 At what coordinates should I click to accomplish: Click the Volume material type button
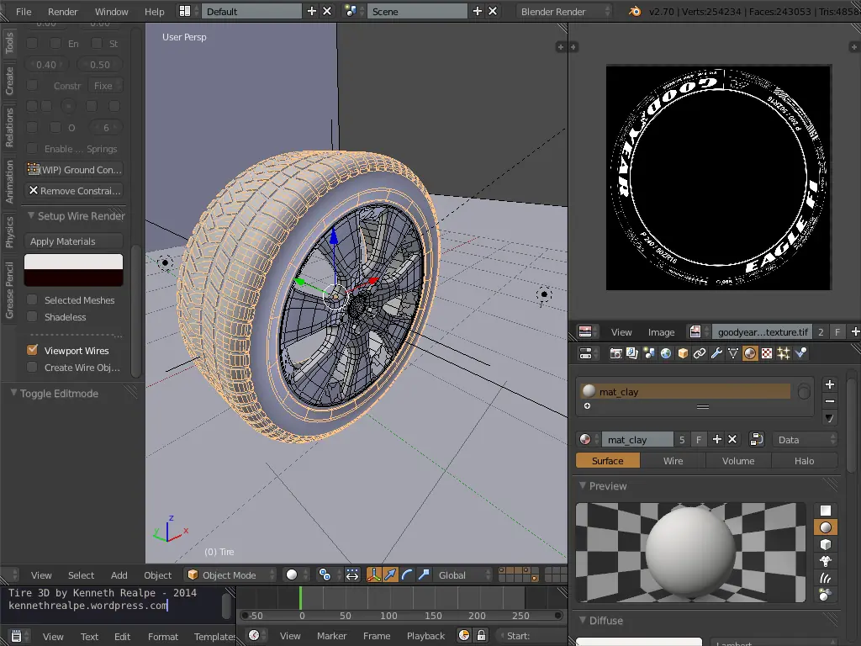(738, 461)
